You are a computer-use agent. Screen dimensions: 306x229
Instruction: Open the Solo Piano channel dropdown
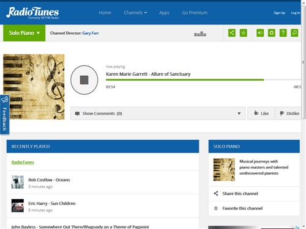click(24, 33)
